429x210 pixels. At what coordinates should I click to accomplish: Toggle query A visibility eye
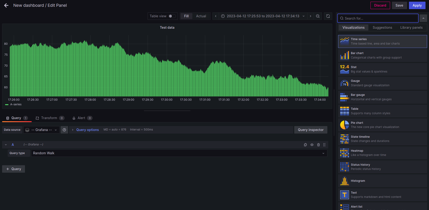312,145
